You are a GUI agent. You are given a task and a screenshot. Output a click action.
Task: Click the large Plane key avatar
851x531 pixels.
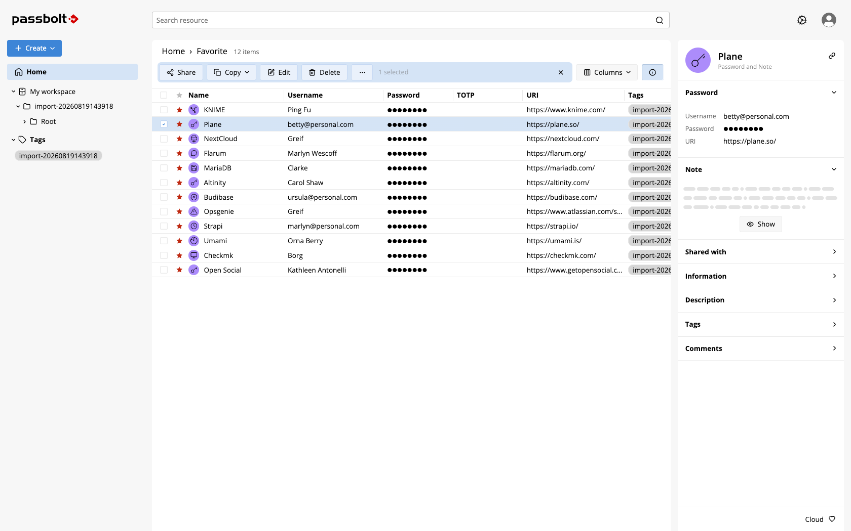[x=698, y=60]
